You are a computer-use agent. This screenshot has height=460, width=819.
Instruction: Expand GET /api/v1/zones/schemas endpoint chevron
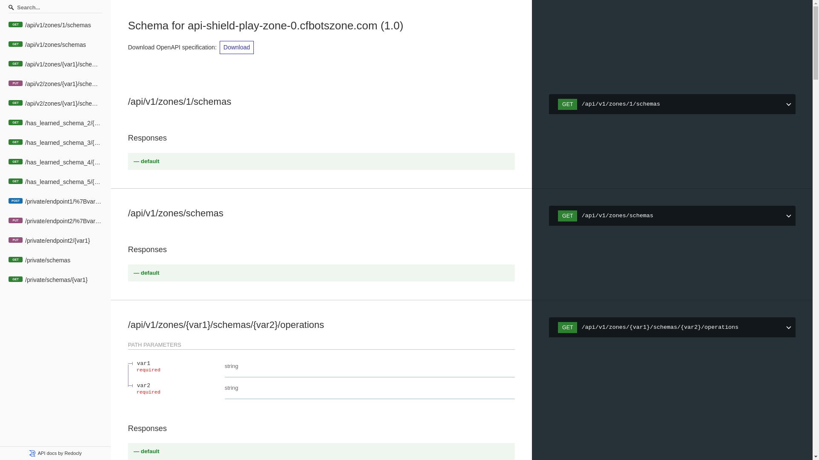788,216
